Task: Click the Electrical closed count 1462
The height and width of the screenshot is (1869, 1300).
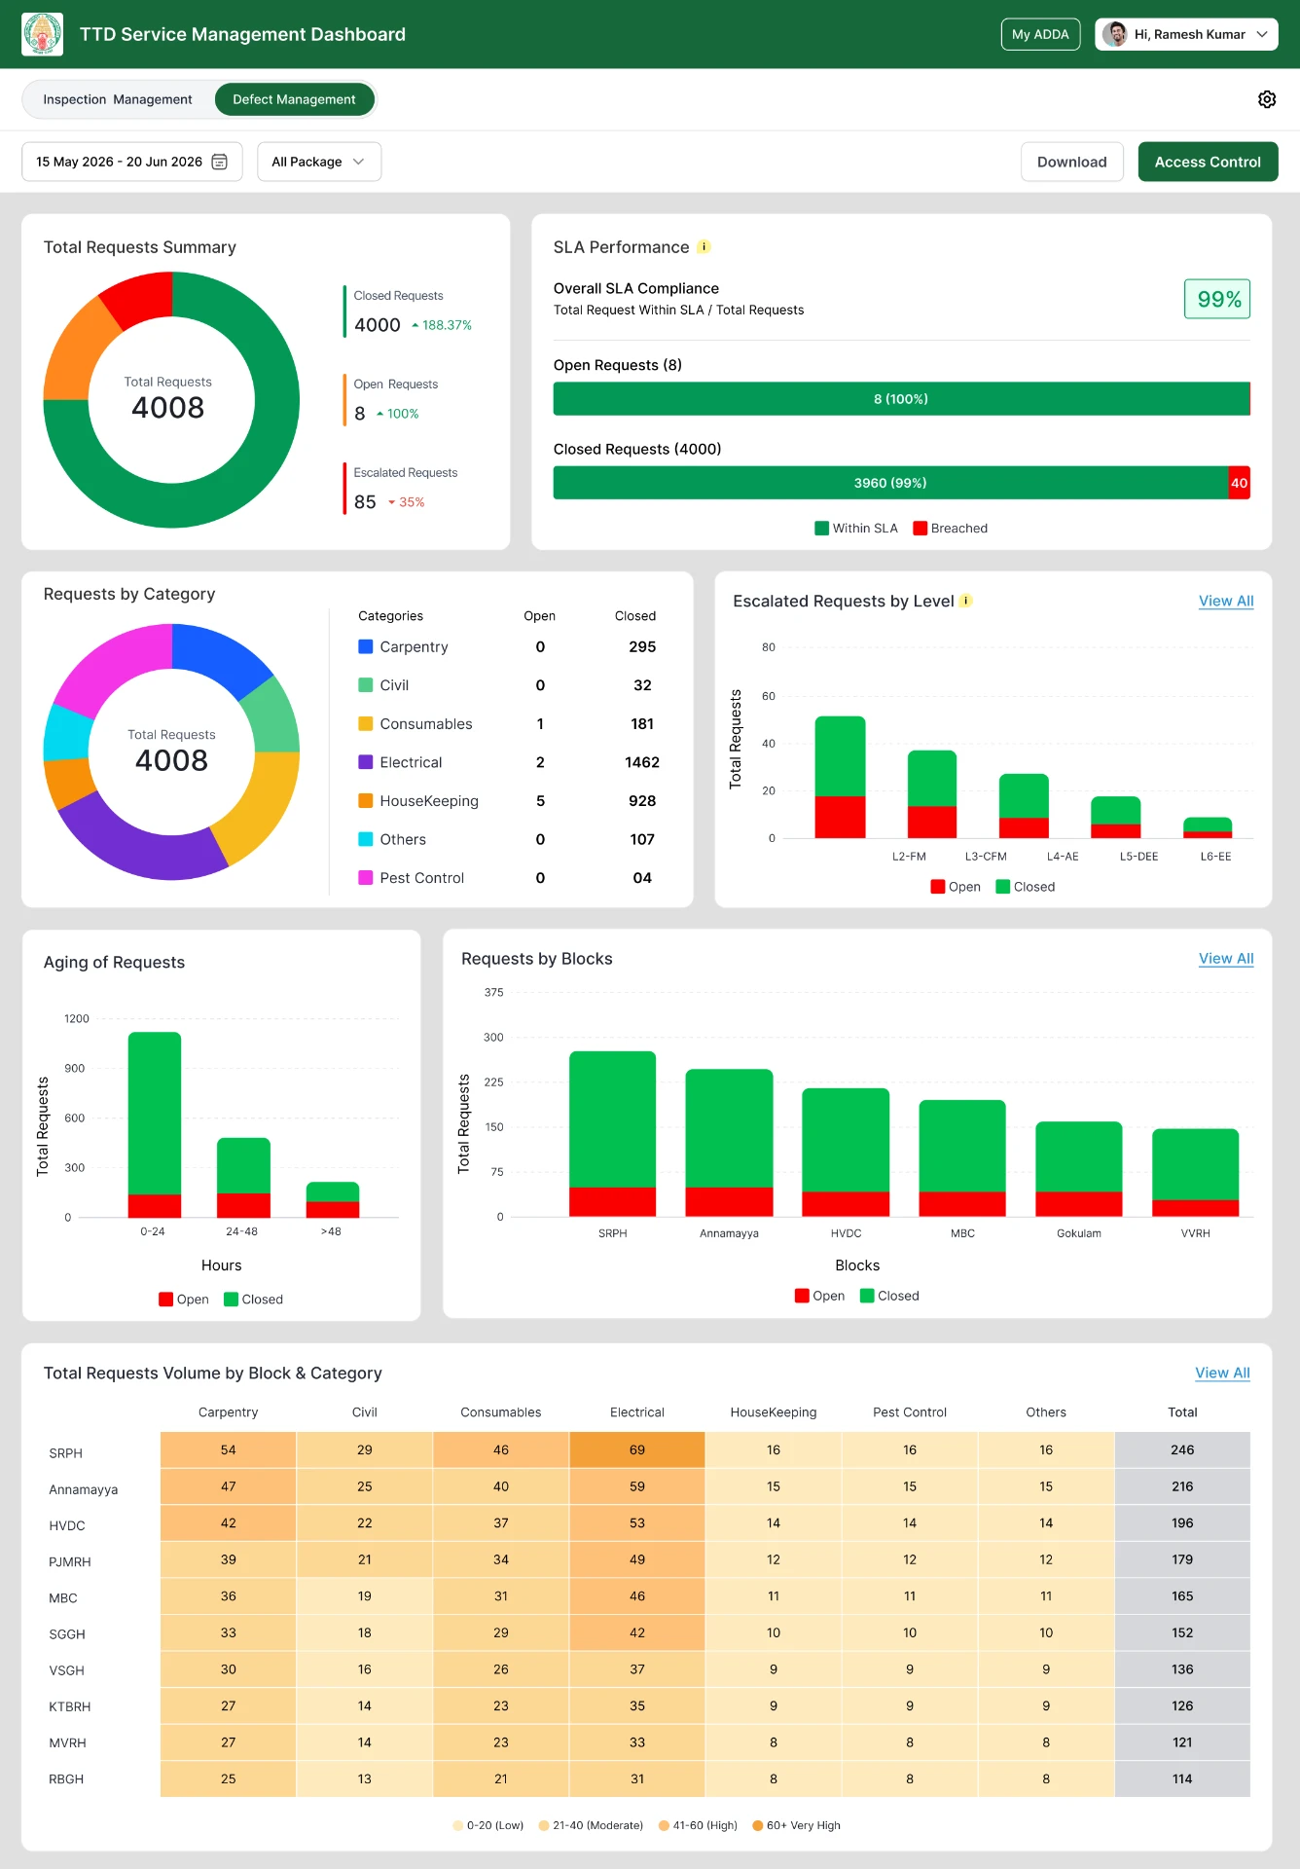Action: coord(642,762)
